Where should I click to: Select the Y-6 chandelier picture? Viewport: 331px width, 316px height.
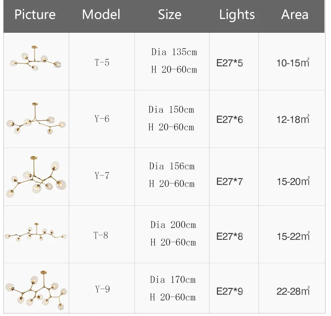pos(36,119)
